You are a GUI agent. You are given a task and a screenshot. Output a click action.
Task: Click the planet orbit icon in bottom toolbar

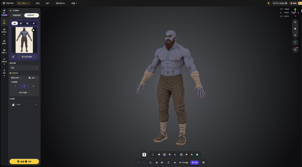click(x=162, y=162)
